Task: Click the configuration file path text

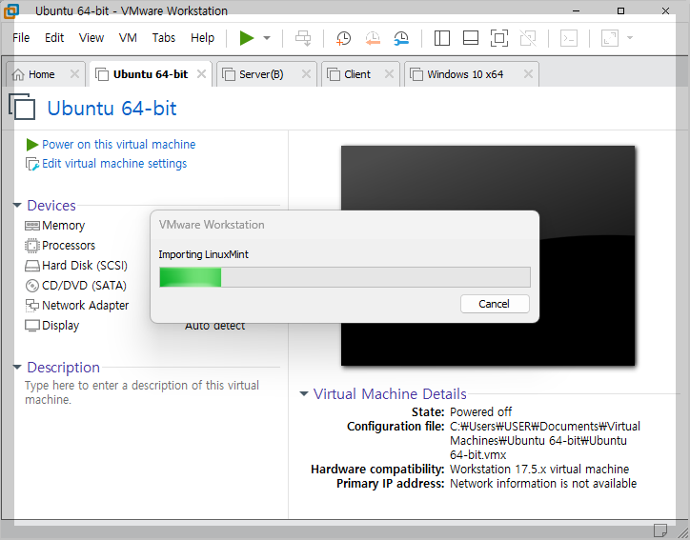Action: coord(545,441)
